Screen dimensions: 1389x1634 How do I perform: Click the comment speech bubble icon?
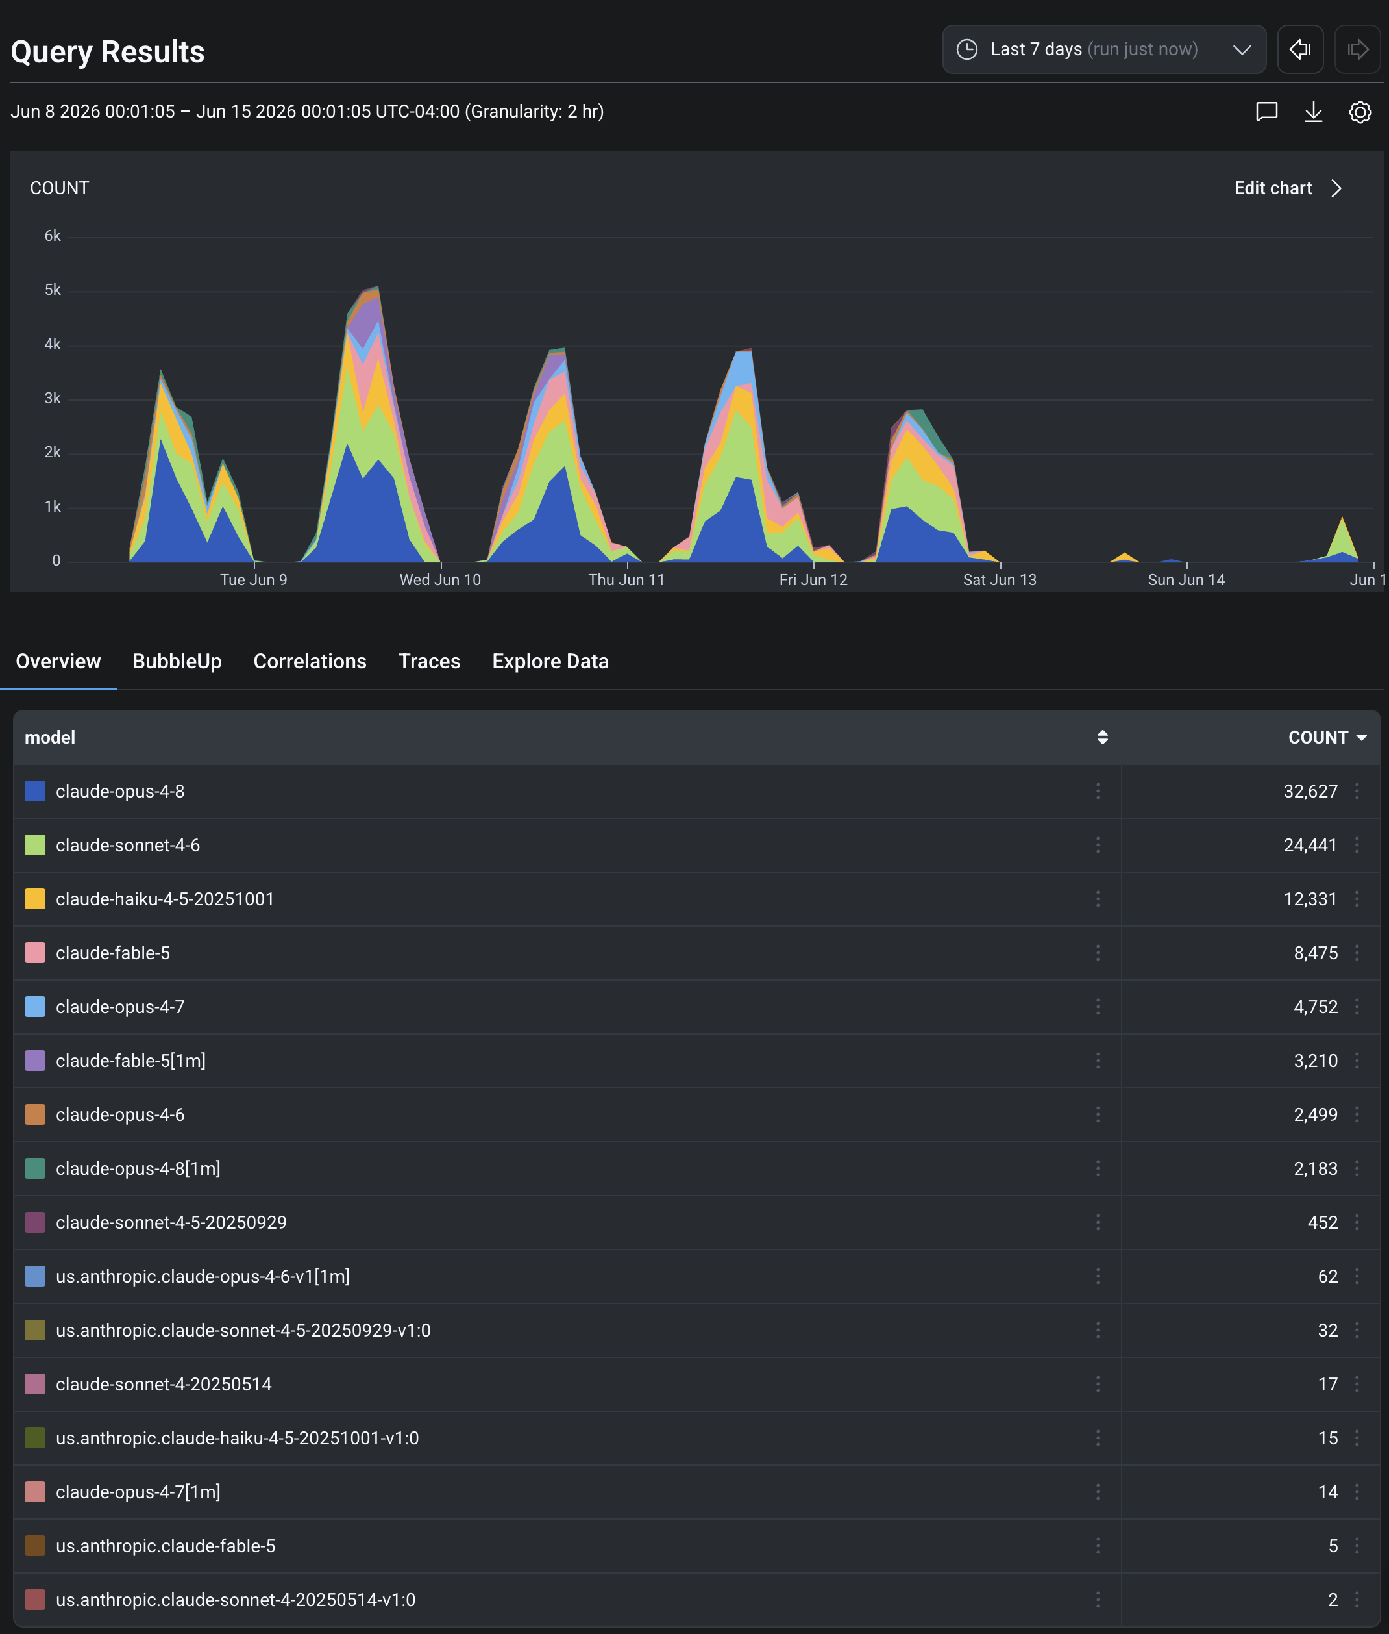click(x=1266, y=112)
